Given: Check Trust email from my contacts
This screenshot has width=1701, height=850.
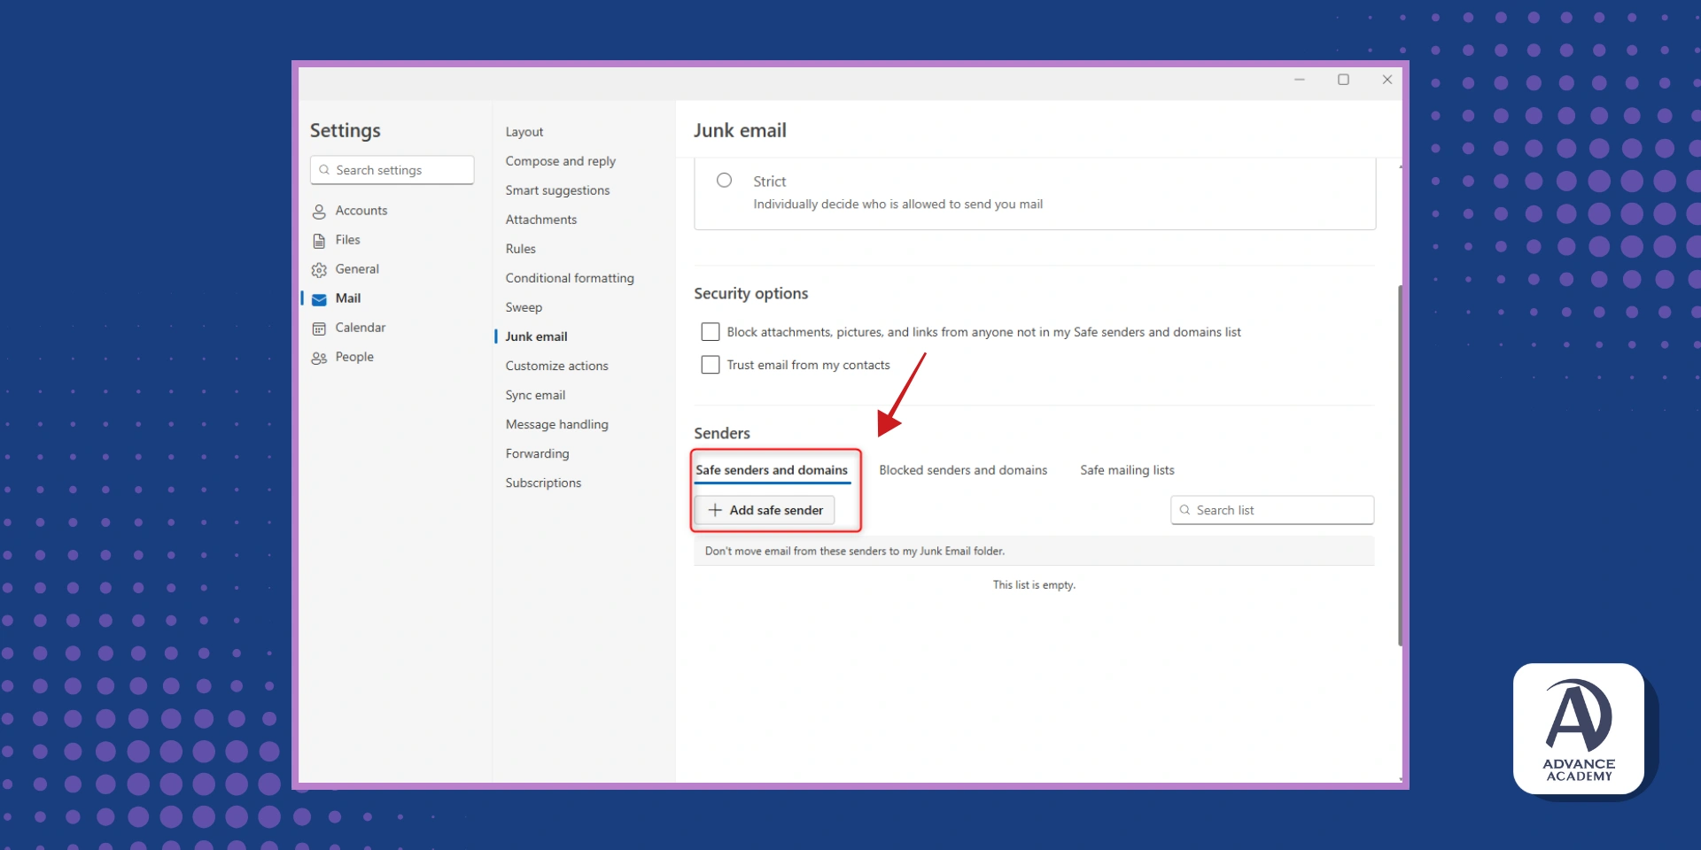Looking at the screenshot, I should (x=711, y=365).
